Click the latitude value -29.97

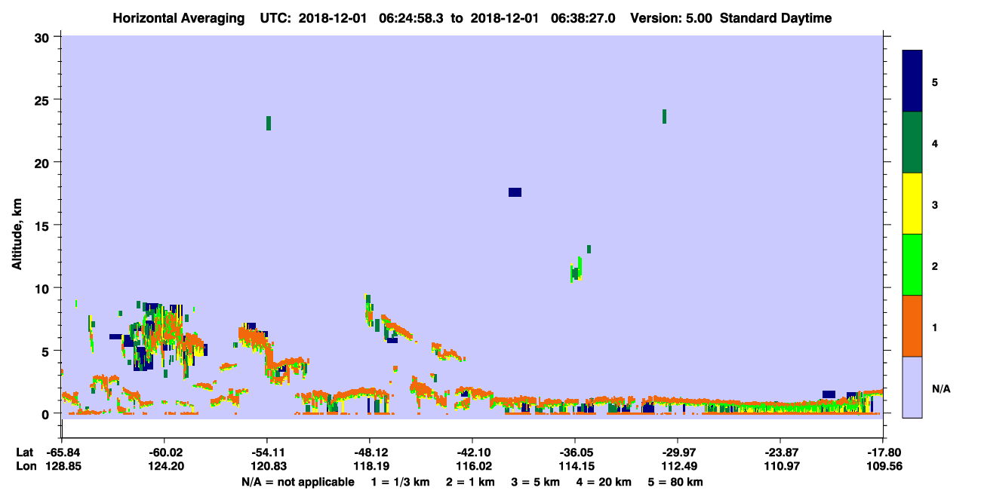pos(678,452)
